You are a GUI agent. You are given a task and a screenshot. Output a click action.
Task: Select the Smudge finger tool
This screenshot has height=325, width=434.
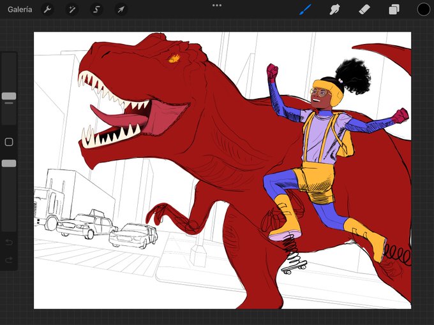pyautogui.click(x=334, y=10)
